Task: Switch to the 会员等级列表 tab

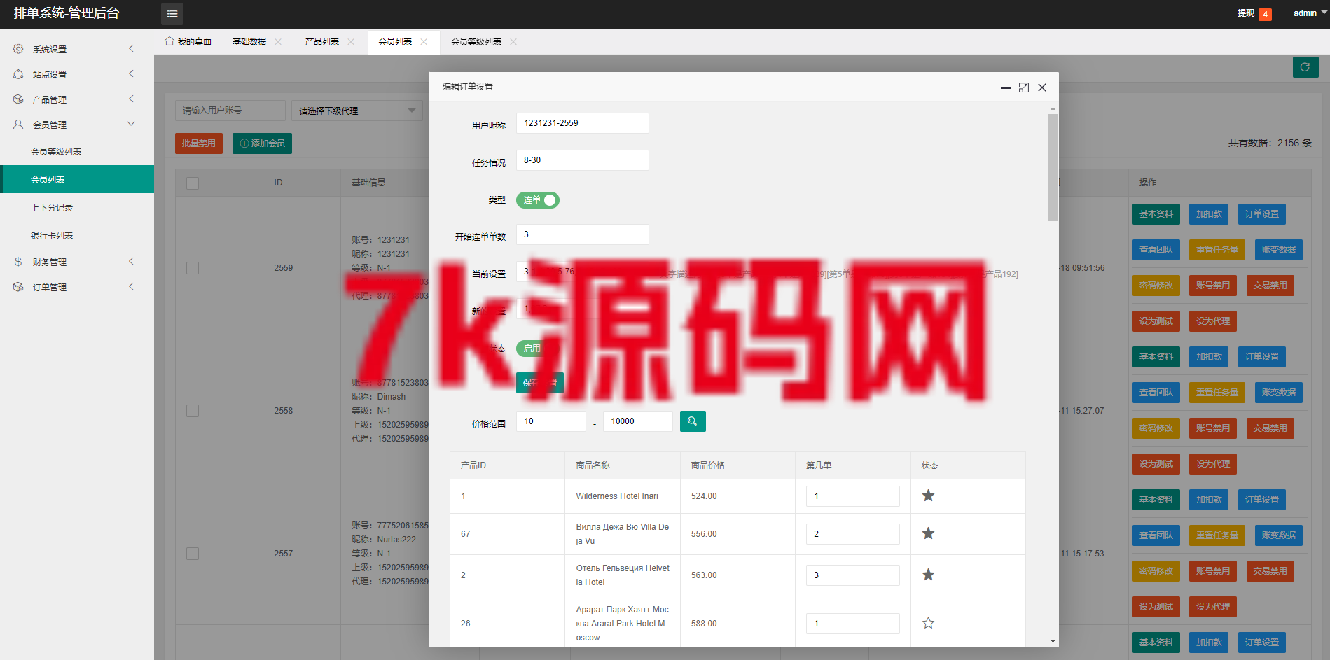Action: click(x=476, y=42)
